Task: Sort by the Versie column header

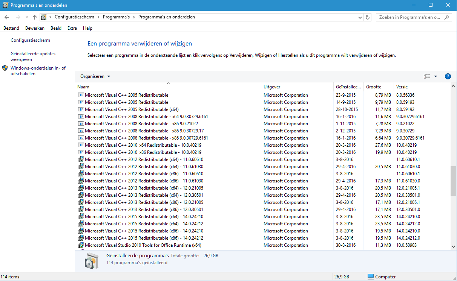Action: (418, 87)
